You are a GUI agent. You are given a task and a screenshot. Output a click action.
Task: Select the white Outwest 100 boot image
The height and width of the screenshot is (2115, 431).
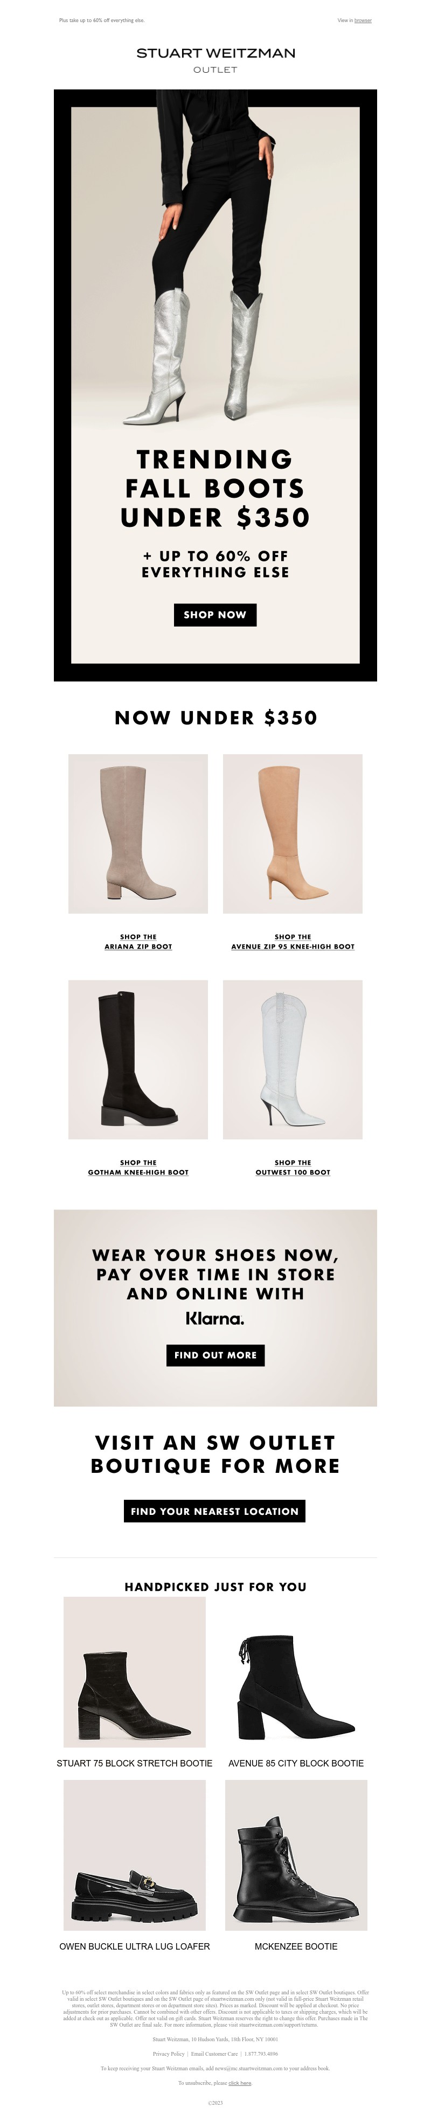(292, 1059)
